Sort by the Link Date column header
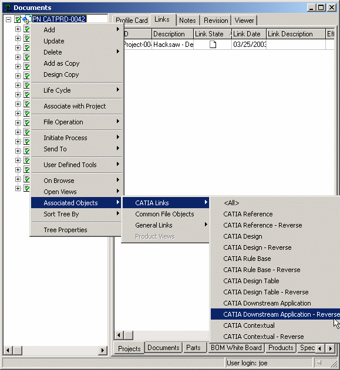This screenshot has height=370, width=340. 249,34
